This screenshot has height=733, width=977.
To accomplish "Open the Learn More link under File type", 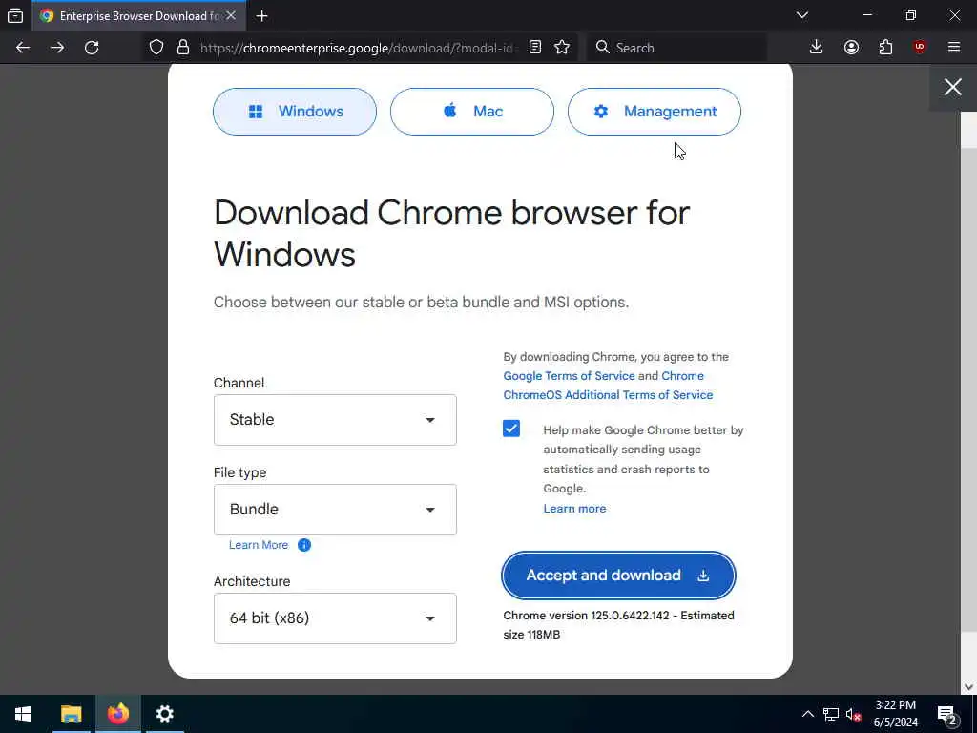I will [x=259, y=545].
